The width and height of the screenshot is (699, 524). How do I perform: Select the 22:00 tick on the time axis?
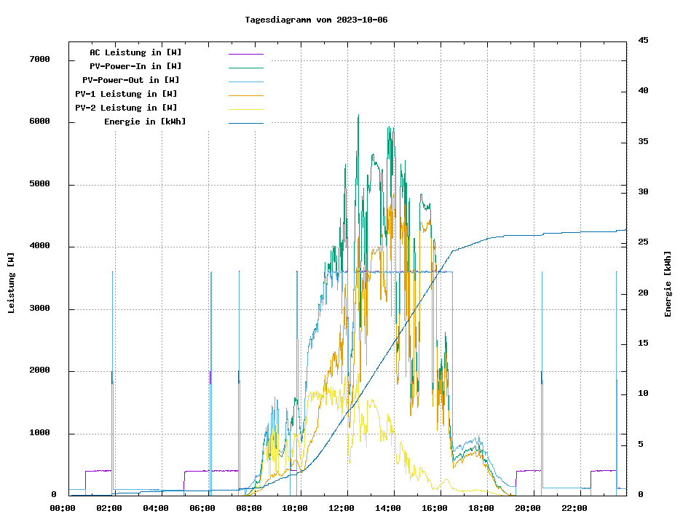[574, 508]
